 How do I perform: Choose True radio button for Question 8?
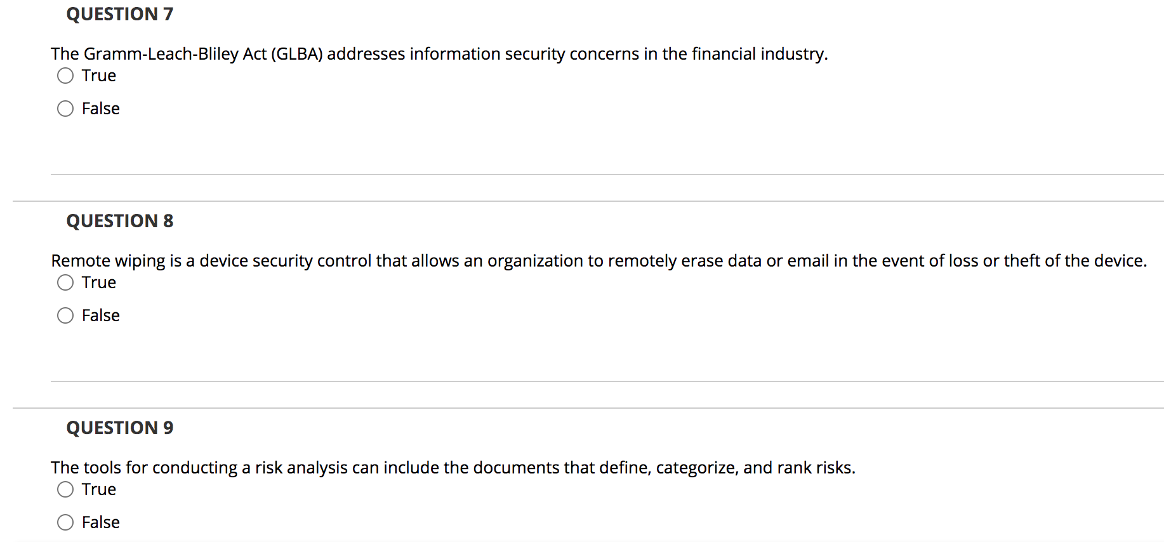(x=65, y=283)
